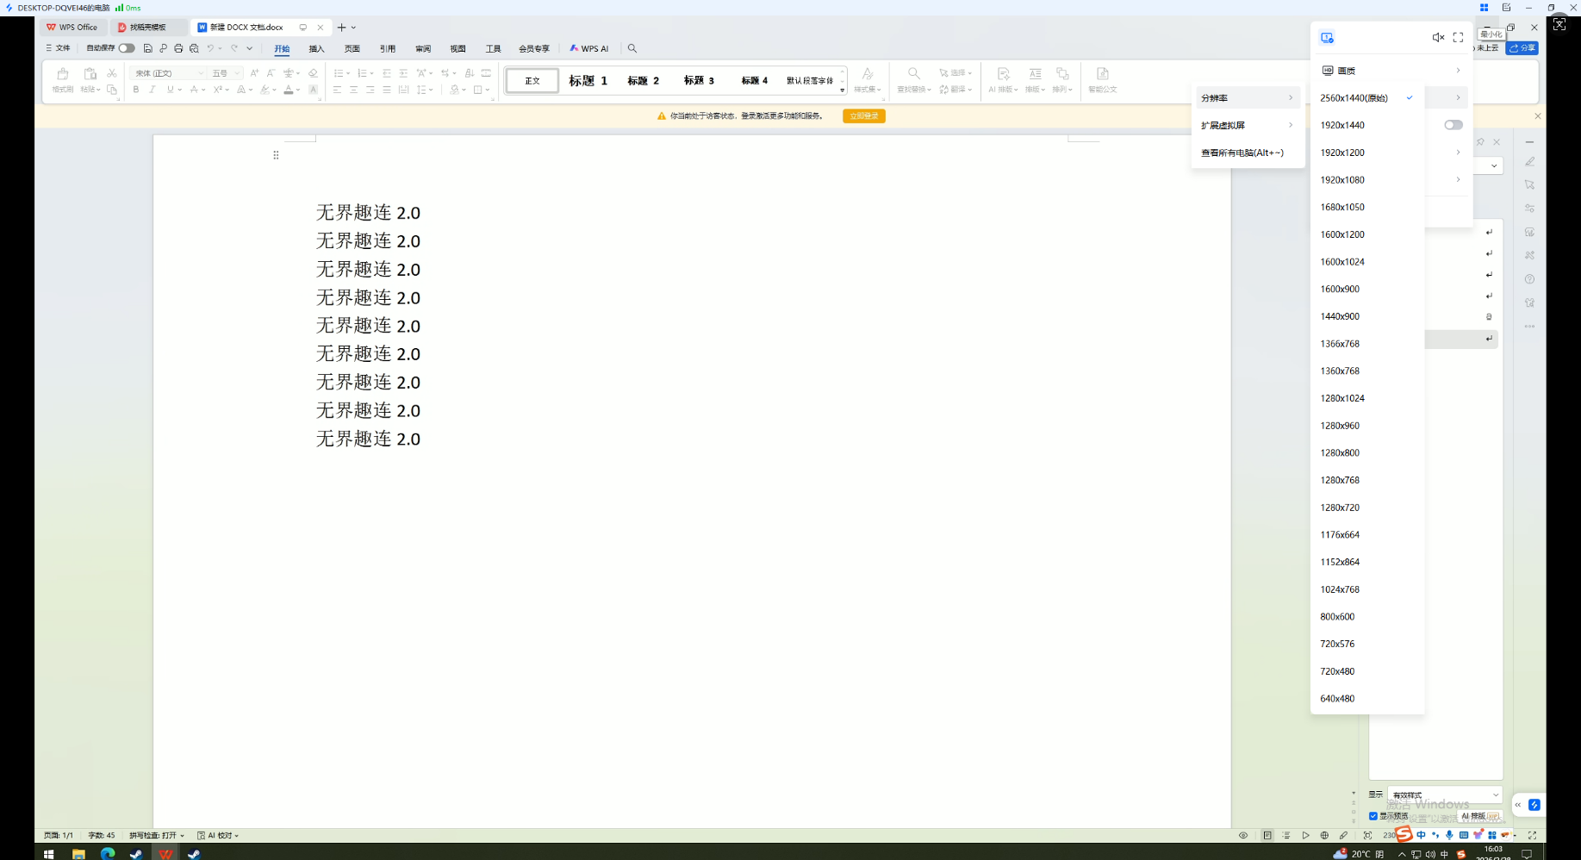Open the 有效样式 display dropdown
The image size is (1581, 860).
coord(1444,795)
